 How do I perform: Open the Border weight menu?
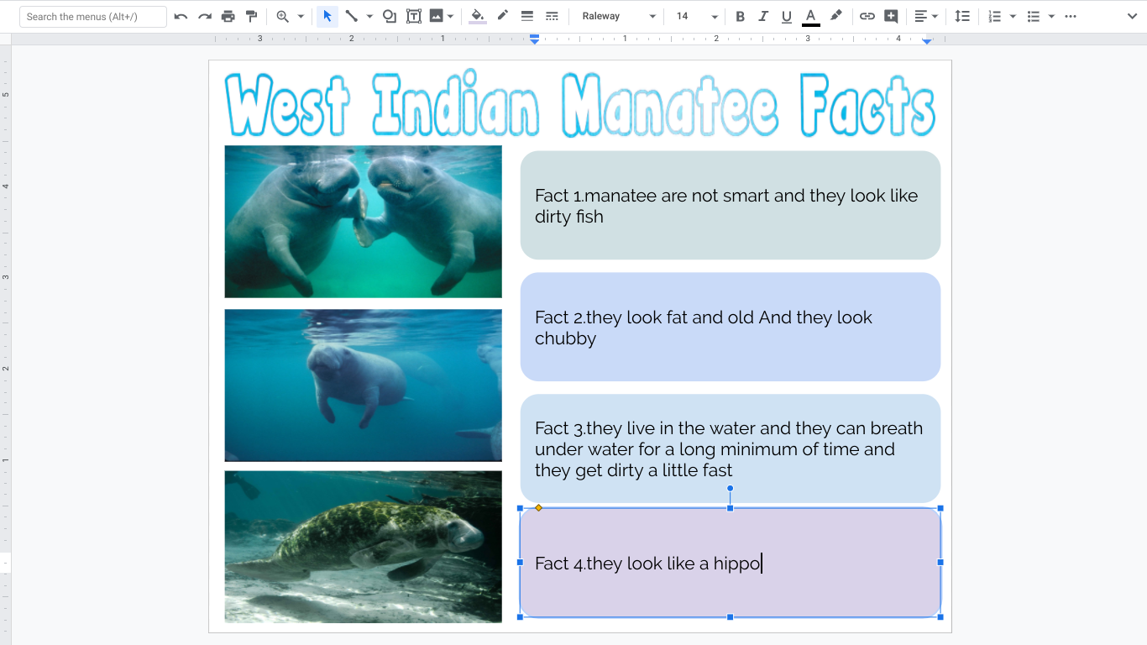[x=527, y=16]
